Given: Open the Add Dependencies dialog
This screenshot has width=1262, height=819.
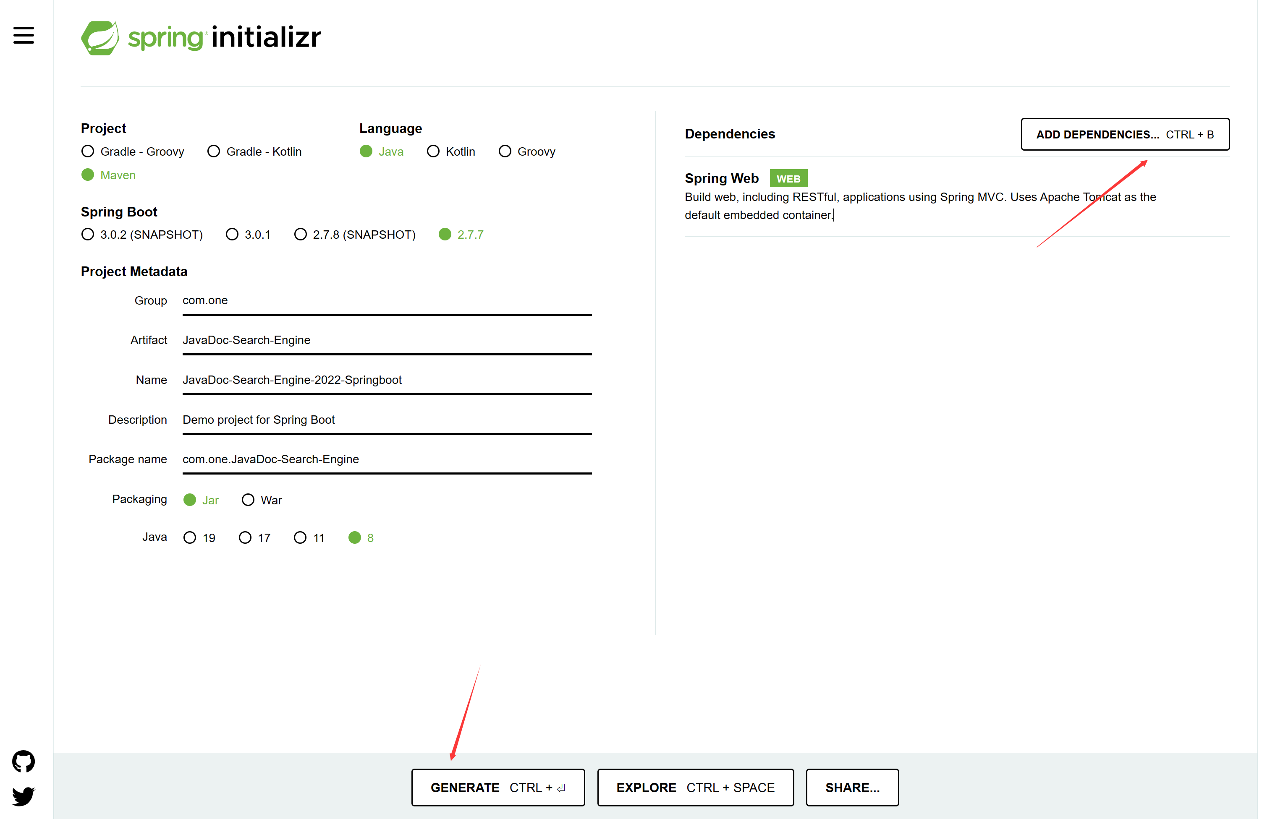Looking at the screenshot, I should (1125, 134).
